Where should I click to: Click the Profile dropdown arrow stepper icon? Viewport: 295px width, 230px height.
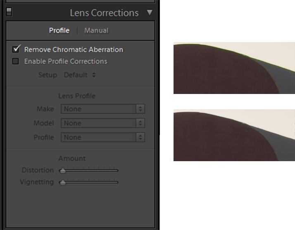click(x=140, y=137)
